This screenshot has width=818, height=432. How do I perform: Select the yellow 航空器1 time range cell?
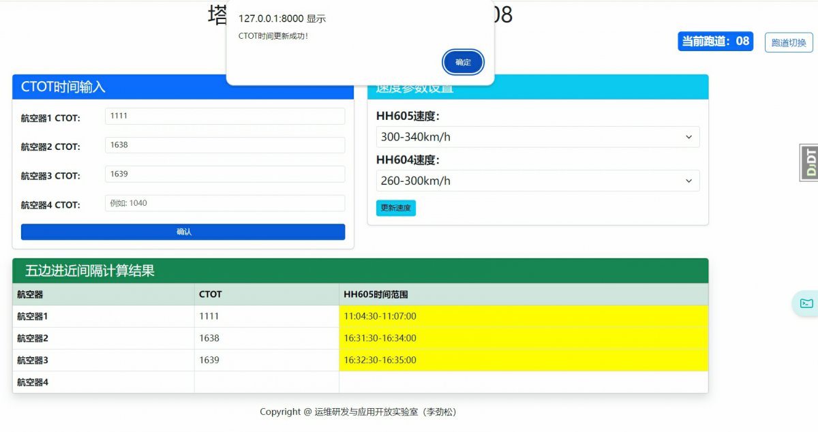(x=524, y=316)
